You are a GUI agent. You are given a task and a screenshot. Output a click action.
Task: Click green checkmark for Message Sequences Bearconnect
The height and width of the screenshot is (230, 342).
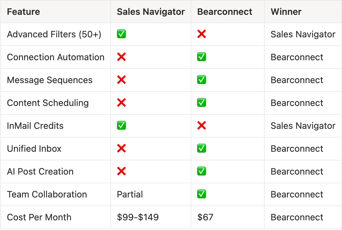(202, 80)
